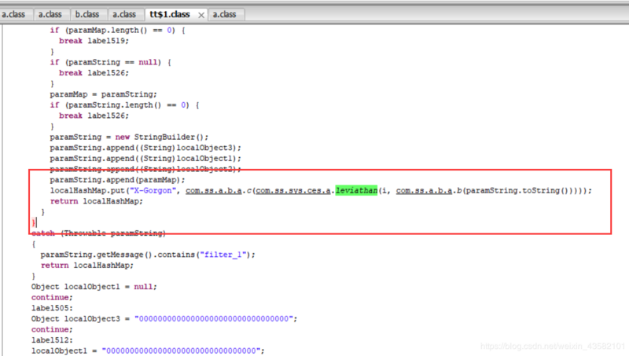629x356 pixels.
Task: Click 'paramString.toString()' in the X-Gorgon line
Action: (517, 190)
